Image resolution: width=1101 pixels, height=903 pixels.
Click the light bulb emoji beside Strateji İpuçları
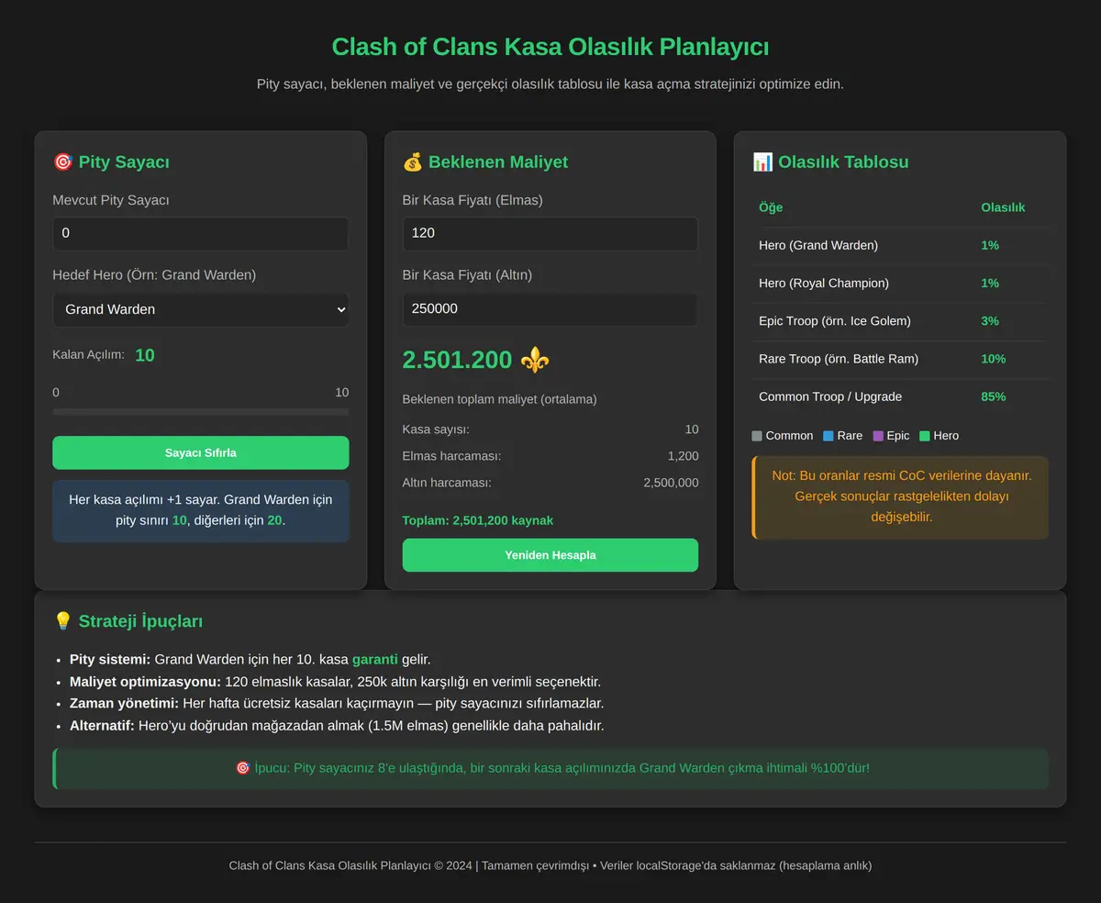[62, 621]
